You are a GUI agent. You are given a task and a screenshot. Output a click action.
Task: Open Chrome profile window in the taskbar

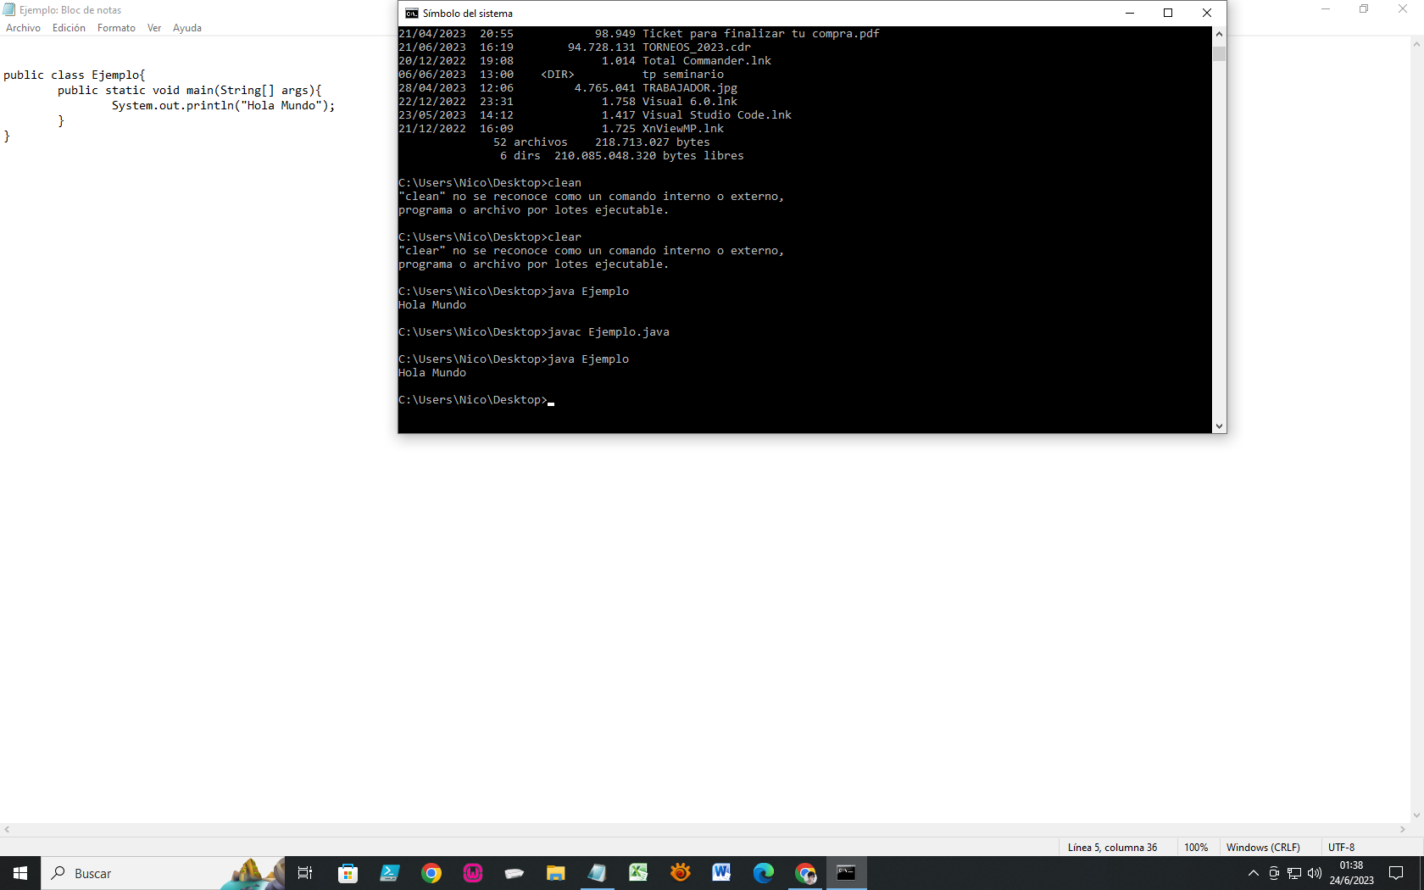pyautogui.click(x=804, y=873)
